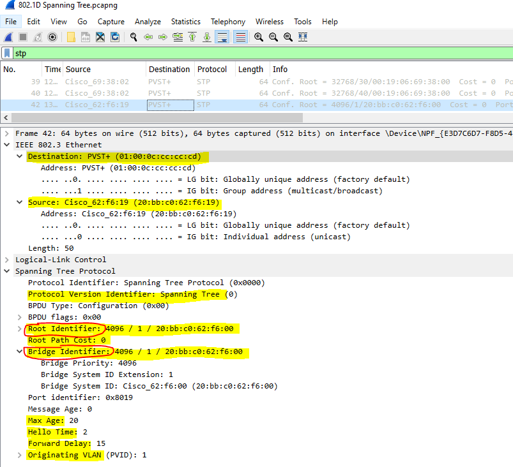Toggle auto-scroll during live capture

222,37
